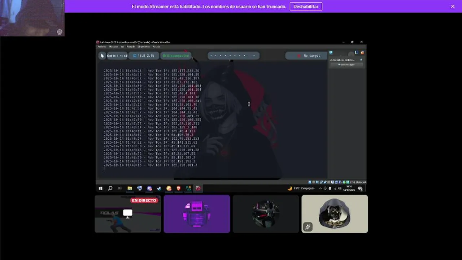The image size is (462, 260).
Task: Click the last terminal line, IP 185.220.101.3
Action: 151,165
